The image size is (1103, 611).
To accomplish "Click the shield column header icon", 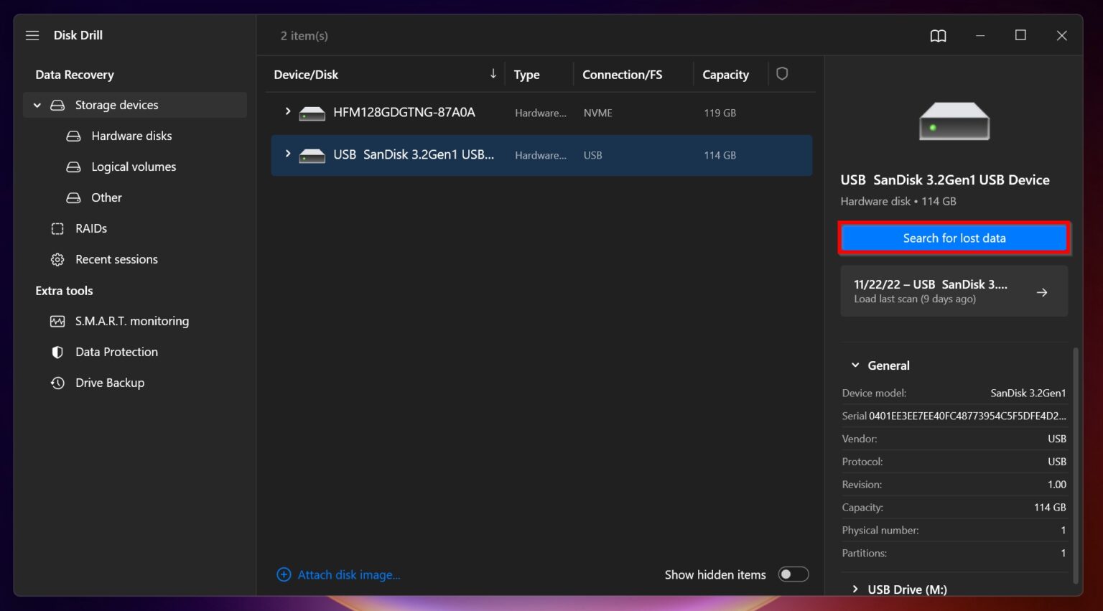I will point(782,73).
